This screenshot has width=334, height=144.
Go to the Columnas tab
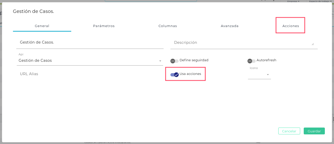tap(168, 26)
